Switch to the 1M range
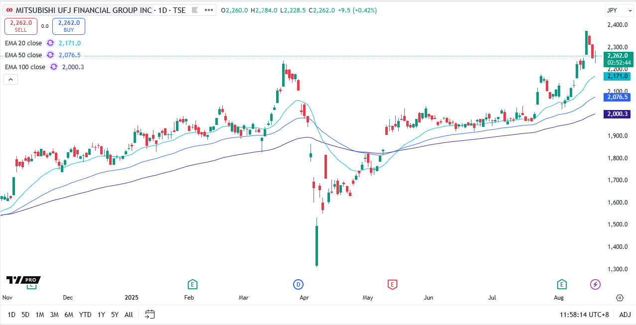 click(x=40, y=315)
